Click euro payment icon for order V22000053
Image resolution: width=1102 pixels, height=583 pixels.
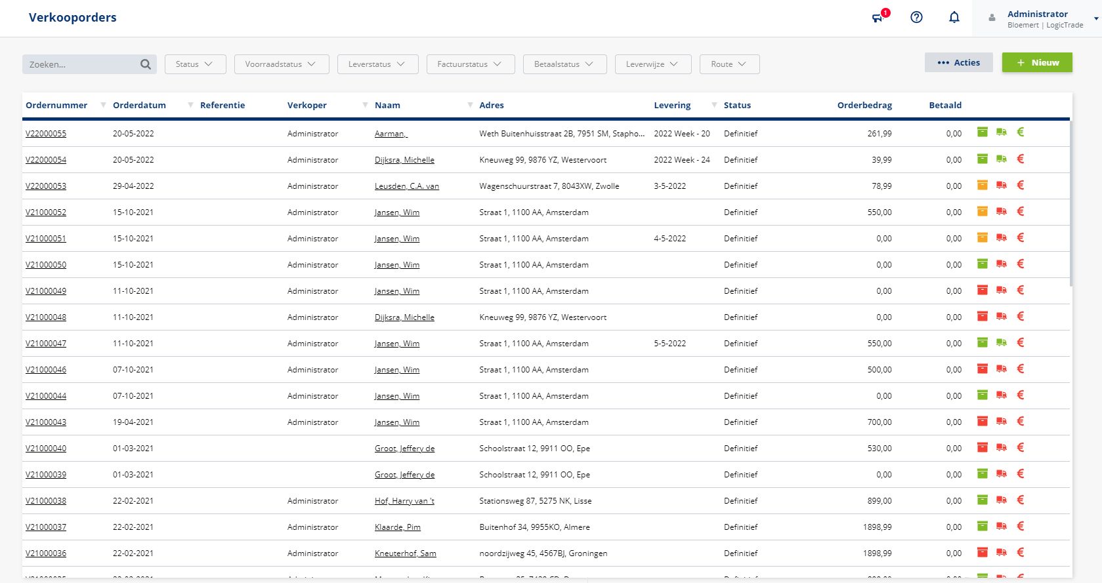point(1020,185)
